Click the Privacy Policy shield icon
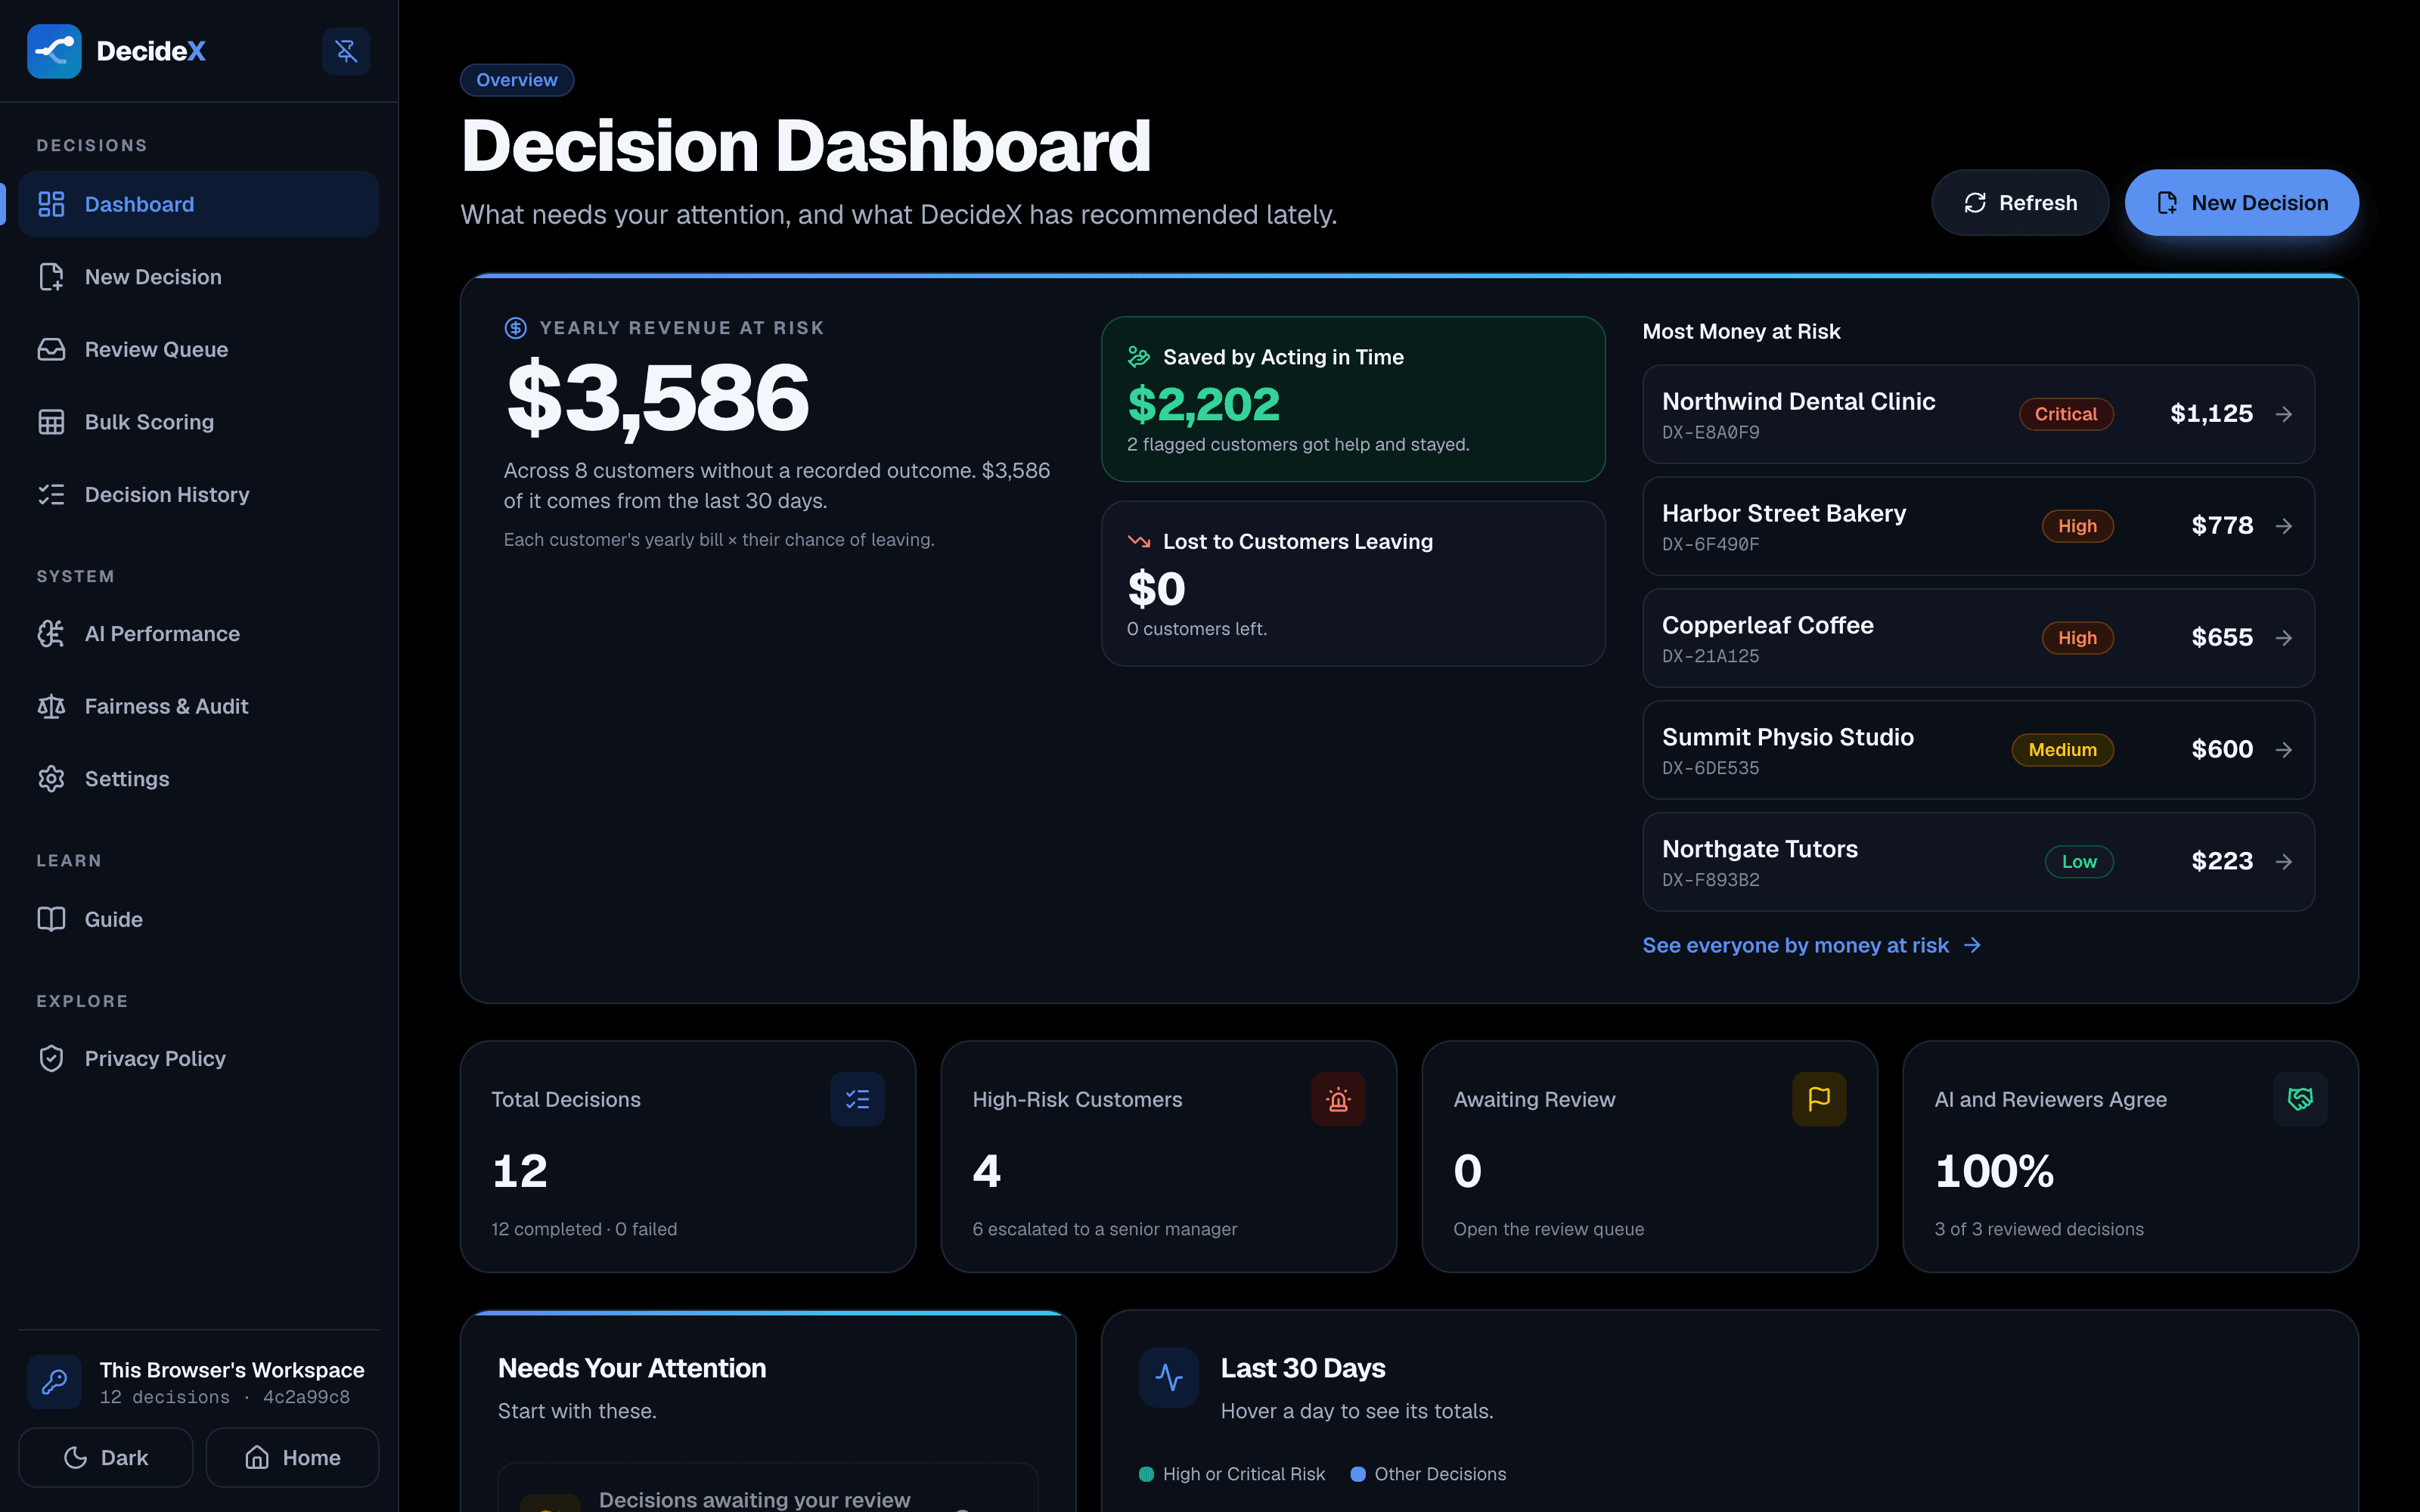The width and height of the screenshot is (2420, 1512). click(x=51, y=1058)
